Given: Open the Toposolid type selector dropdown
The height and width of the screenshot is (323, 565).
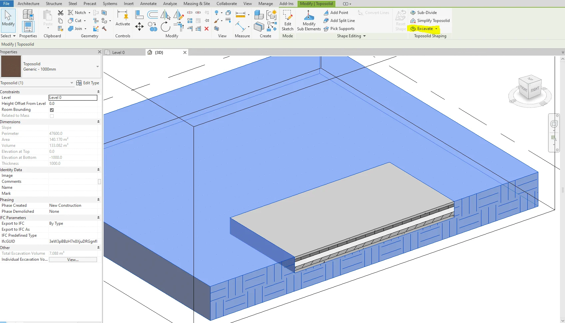Looking at the screenshot, I should [98, 67].
